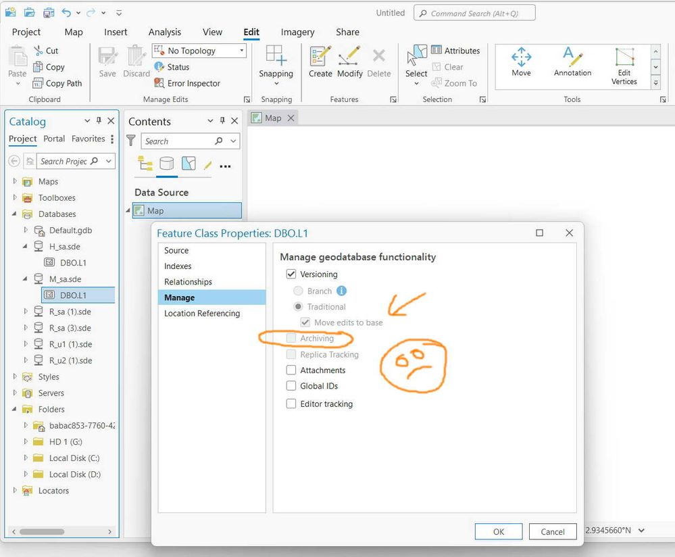Viewport: 675px width, 557px height.
Task: Select the Move tool
Action: click(522, 62)
